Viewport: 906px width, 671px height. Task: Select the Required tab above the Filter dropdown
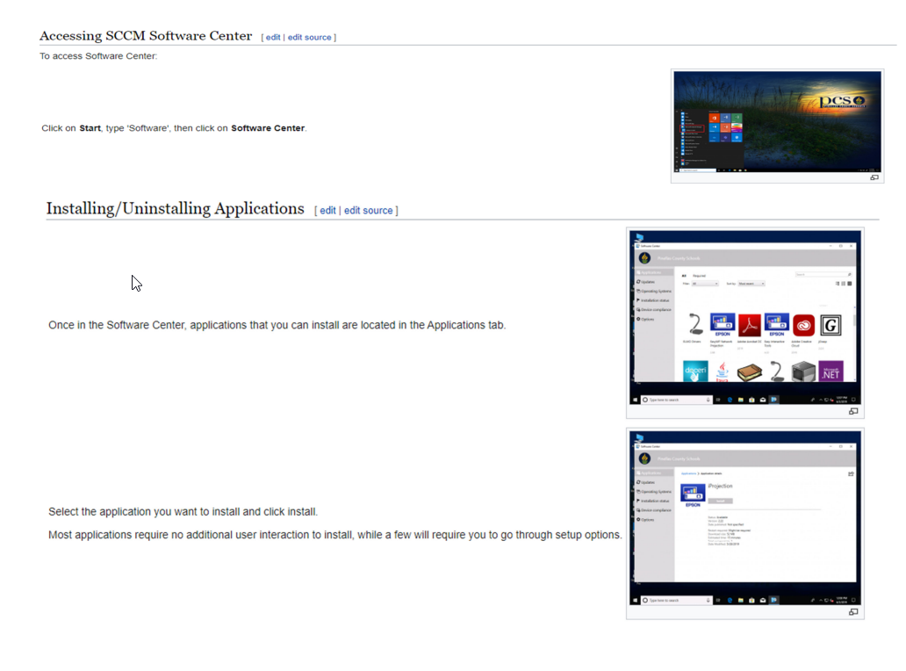(x=699, y=275)
